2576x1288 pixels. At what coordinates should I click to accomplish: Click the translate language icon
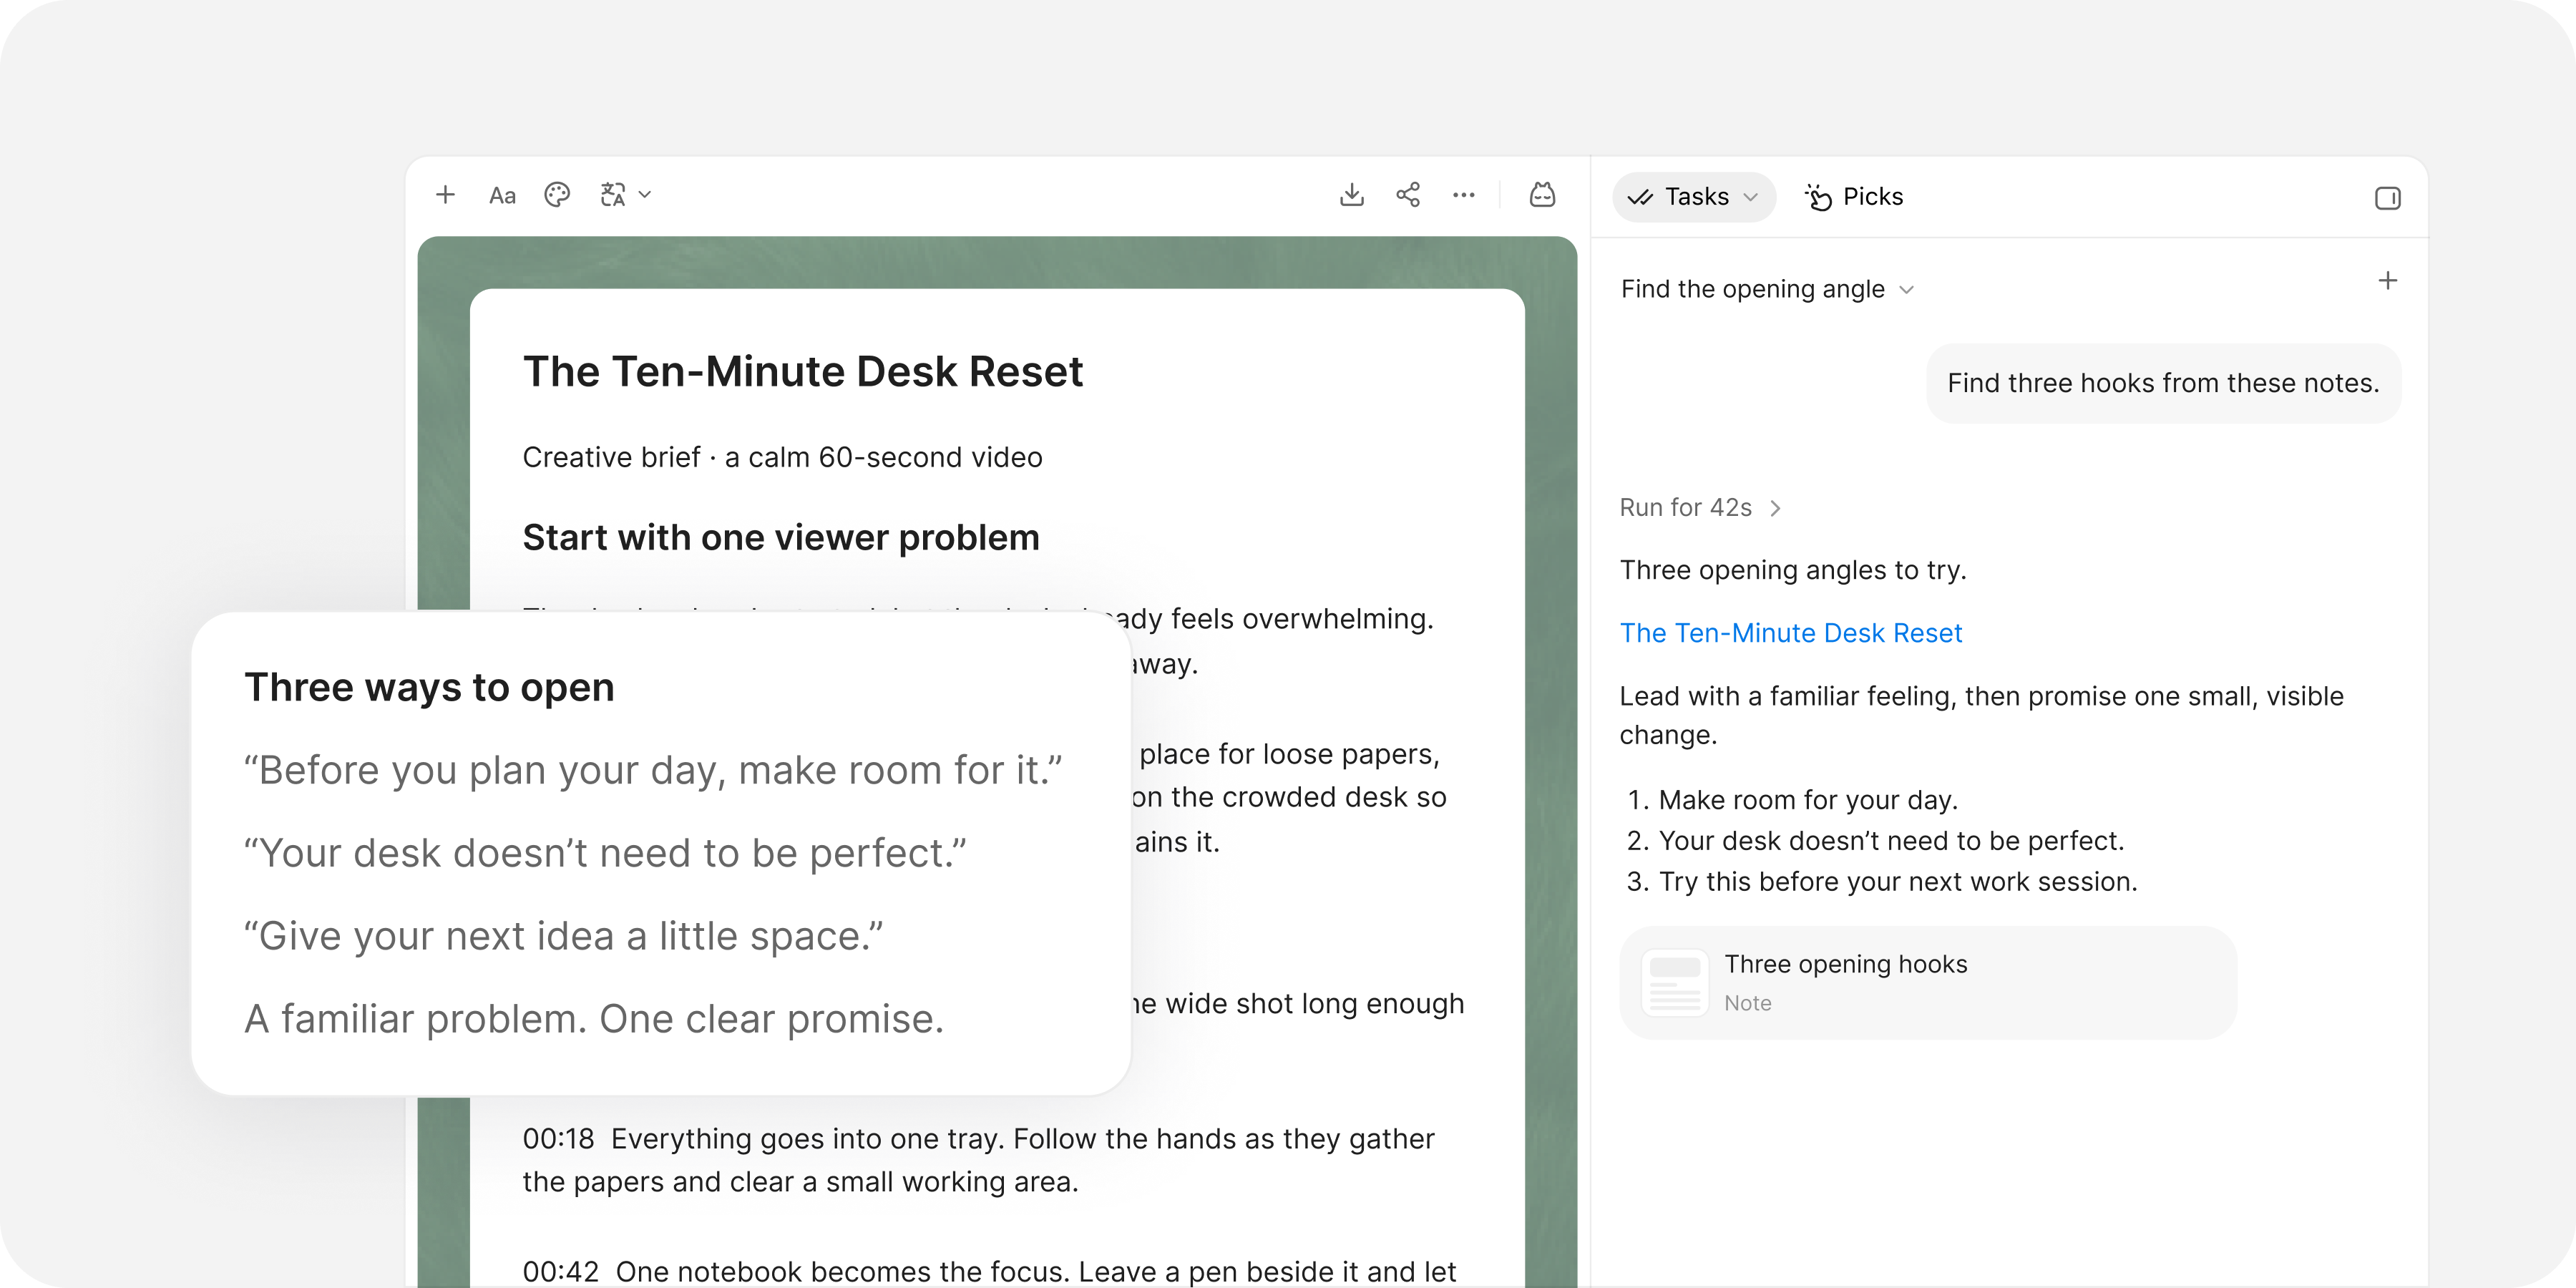coord(613,195)
